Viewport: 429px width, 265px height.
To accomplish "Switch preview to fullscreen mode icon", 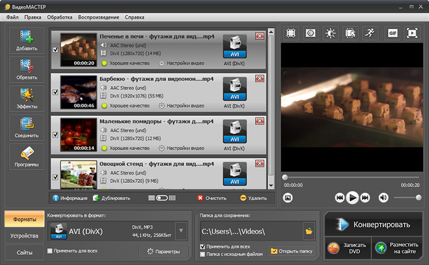I will (412, 33).
